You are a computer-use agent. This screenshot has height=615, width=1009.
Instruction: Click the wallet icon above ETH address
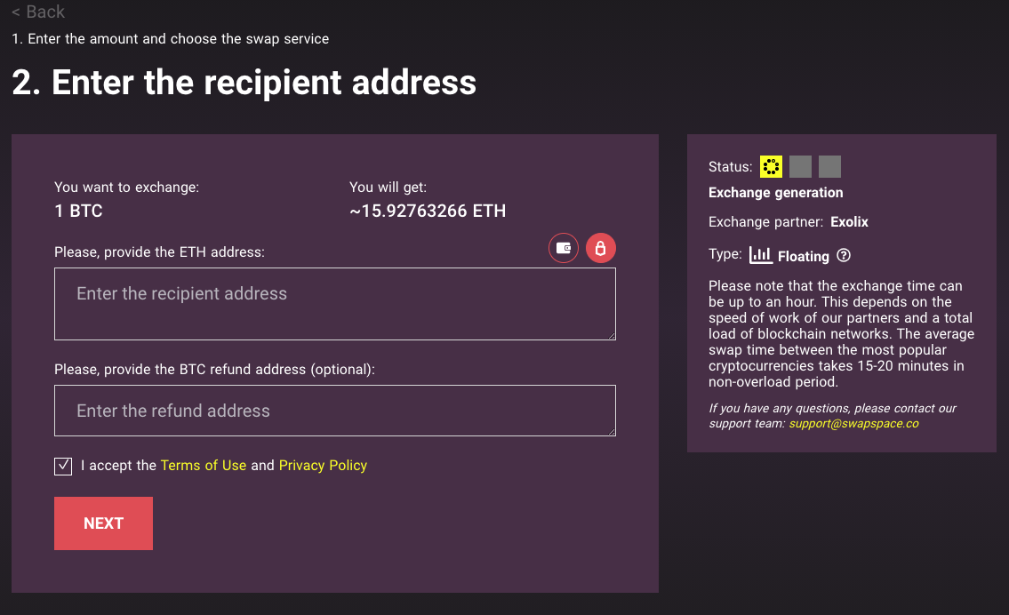click(563, 248)
